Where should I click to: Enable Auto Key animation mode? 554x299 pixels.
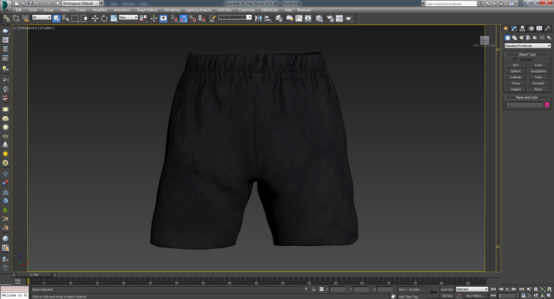click(447, 289)
